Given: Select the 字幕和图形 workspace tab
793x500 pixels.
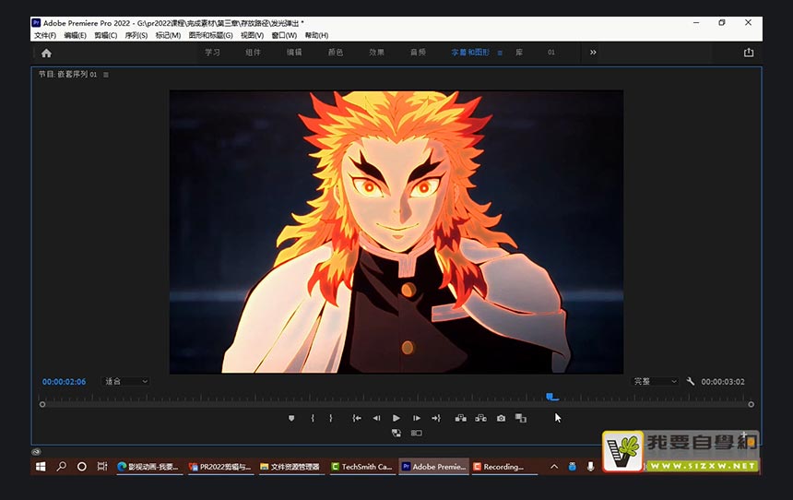Looking at the screenshot, I should (470, 53).
